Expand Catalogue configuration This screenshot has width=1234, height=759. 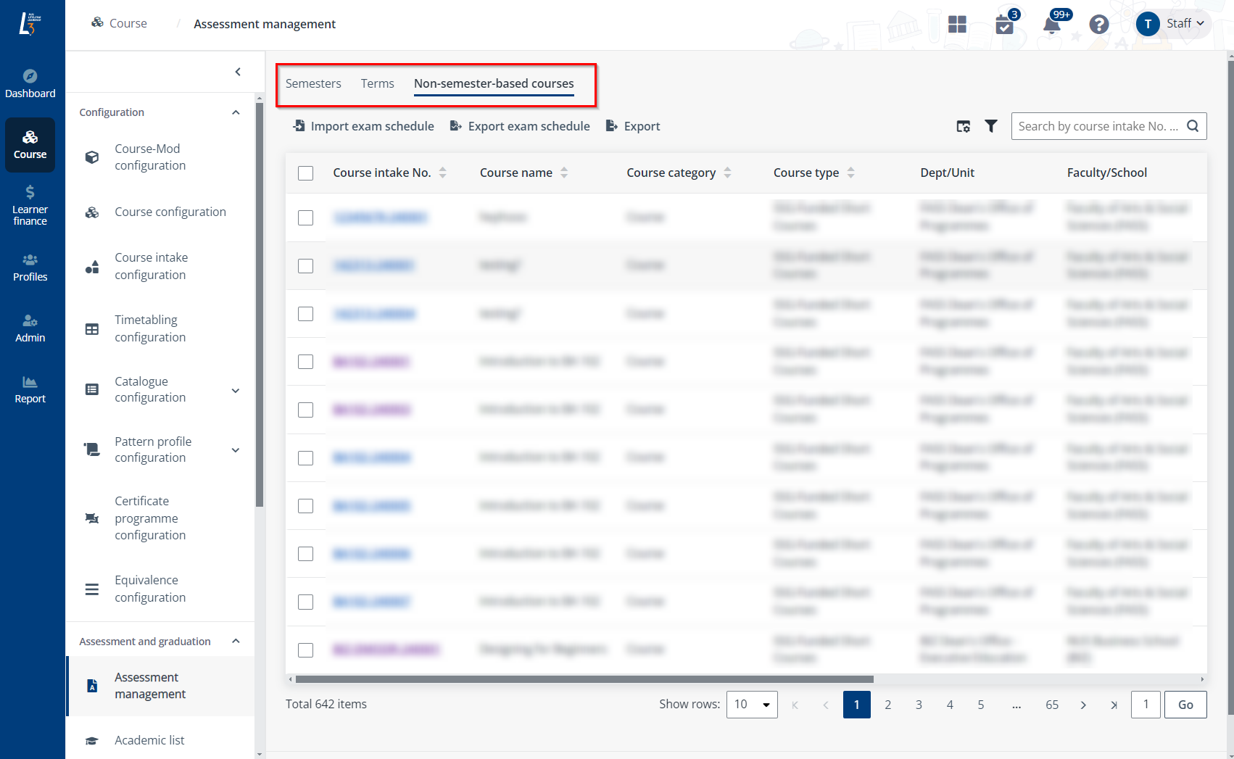point(235,390)
